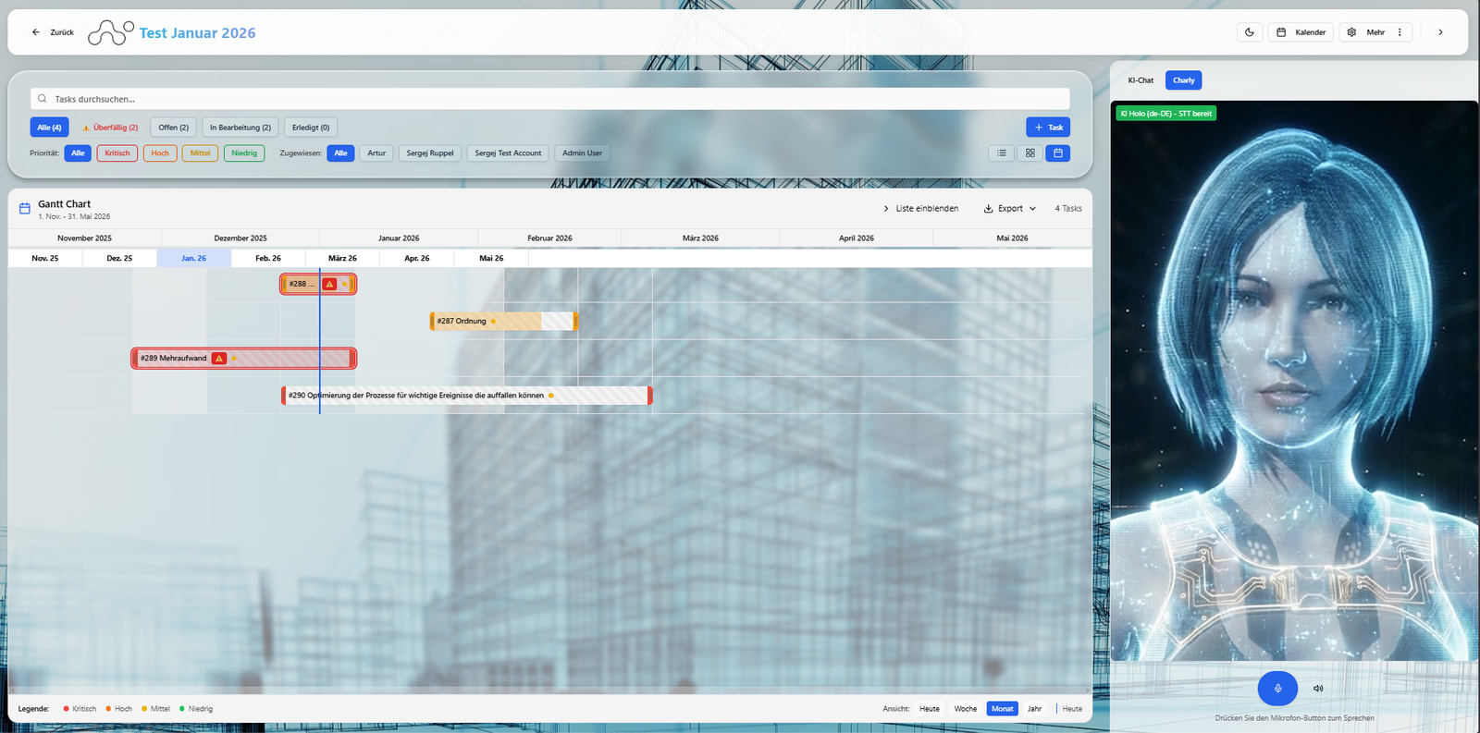Filter tasks assigned to Sergej Test Account
Viewport: 1480px width, 733px height.
coord(508,153)
